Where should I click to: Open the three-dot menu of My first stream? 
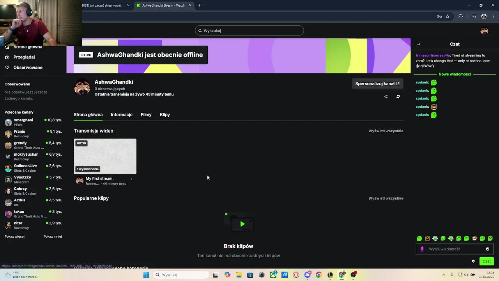click(132, 179)
